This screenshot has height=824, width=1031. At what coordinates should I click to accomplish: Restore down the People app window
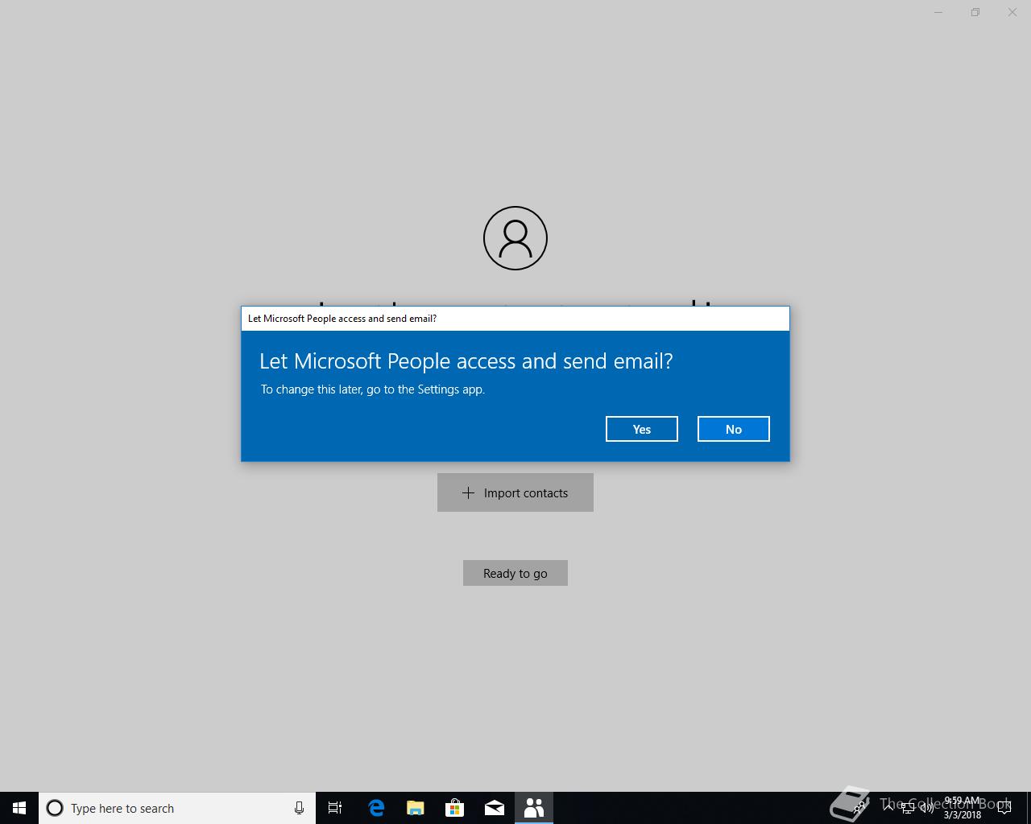point(975,12)
